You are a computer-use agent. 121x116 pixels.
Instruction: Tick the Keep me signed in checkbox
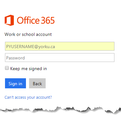pyautogui.click(x=7, y=68)
